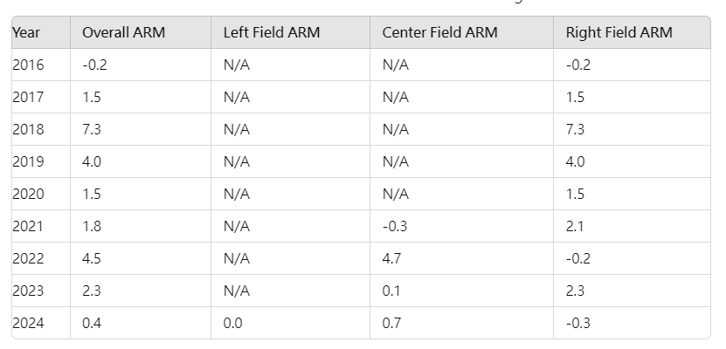Click the Year column header
The height and width of the screenshot is (349, 726).
27,33
